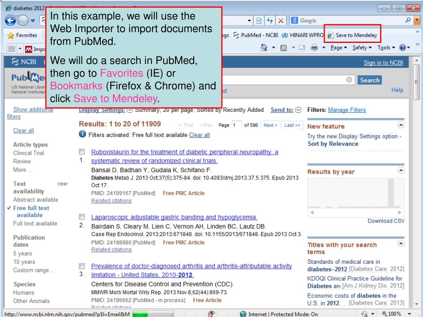Check the box for the arthritis prevalence article
Screen dimensions: 423x317
[x=82, y=266]
